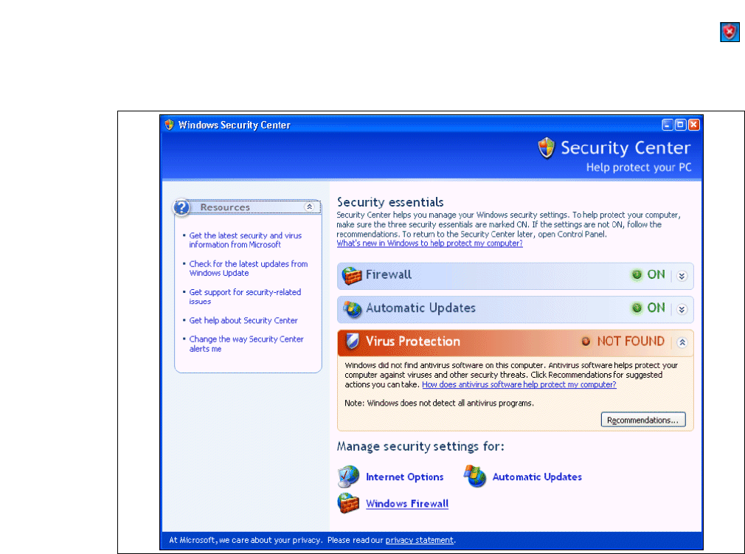Minimize the Windows Security Center window
745x554 pixels.
click(667, 125)
